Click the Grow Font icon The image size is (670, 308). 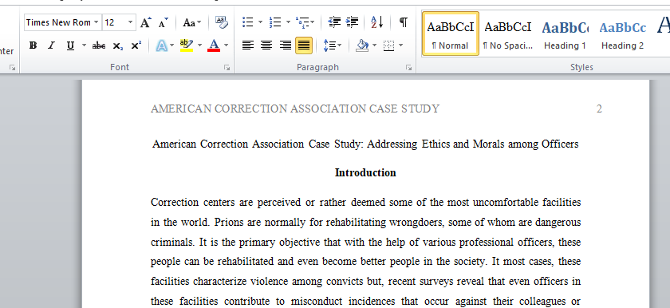[x=145, y=22]
